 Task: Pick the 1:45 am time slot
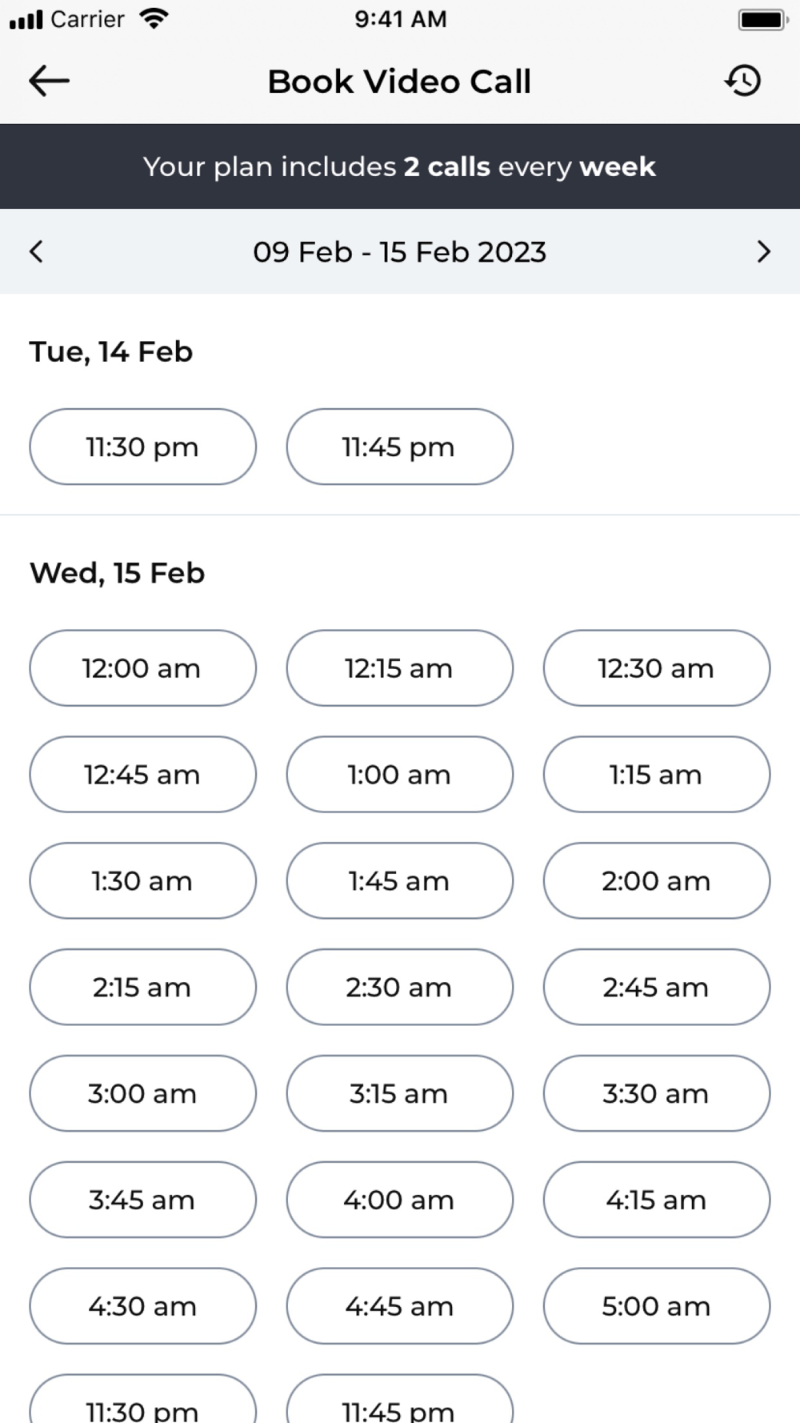click(399, 881)
